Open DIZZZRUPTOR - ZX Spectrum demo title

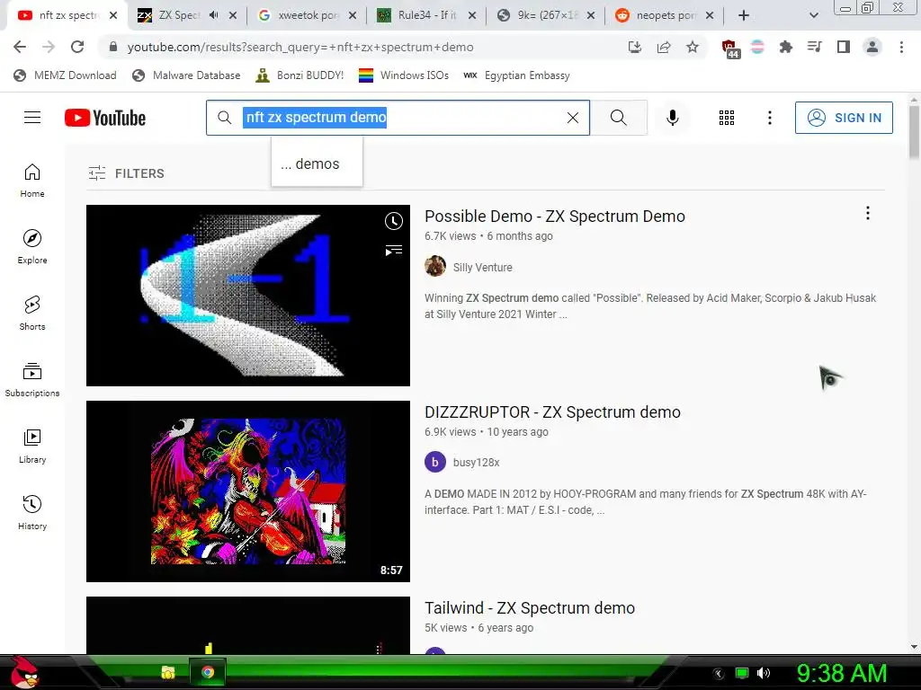click(552, 411)
